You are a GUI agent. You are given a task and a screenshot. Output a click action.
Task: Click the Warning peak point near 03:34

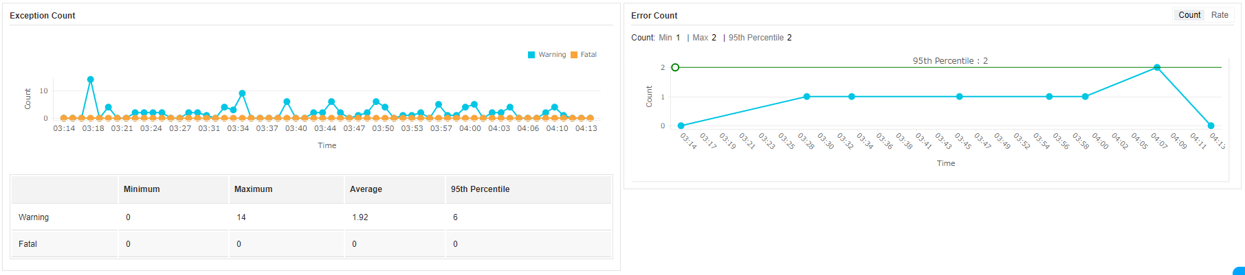tap(242, 93)
